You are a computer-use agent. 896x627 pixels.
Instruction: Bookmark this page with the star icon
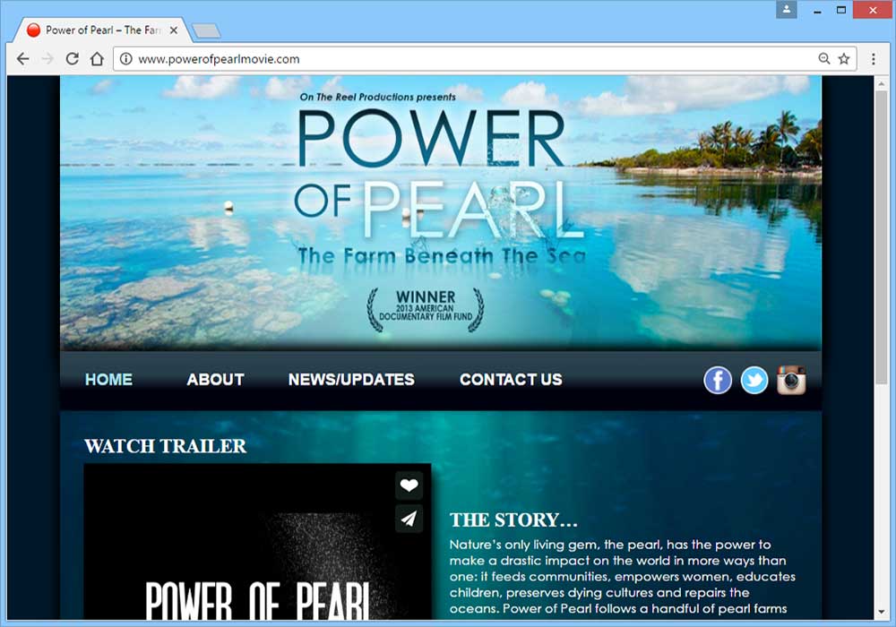tap(844, 59)
